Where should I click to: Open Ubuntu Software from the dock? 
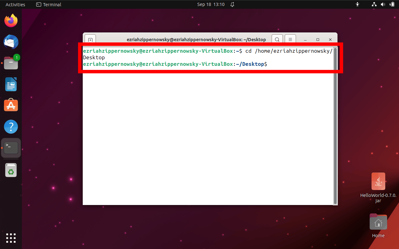(11, 105)
